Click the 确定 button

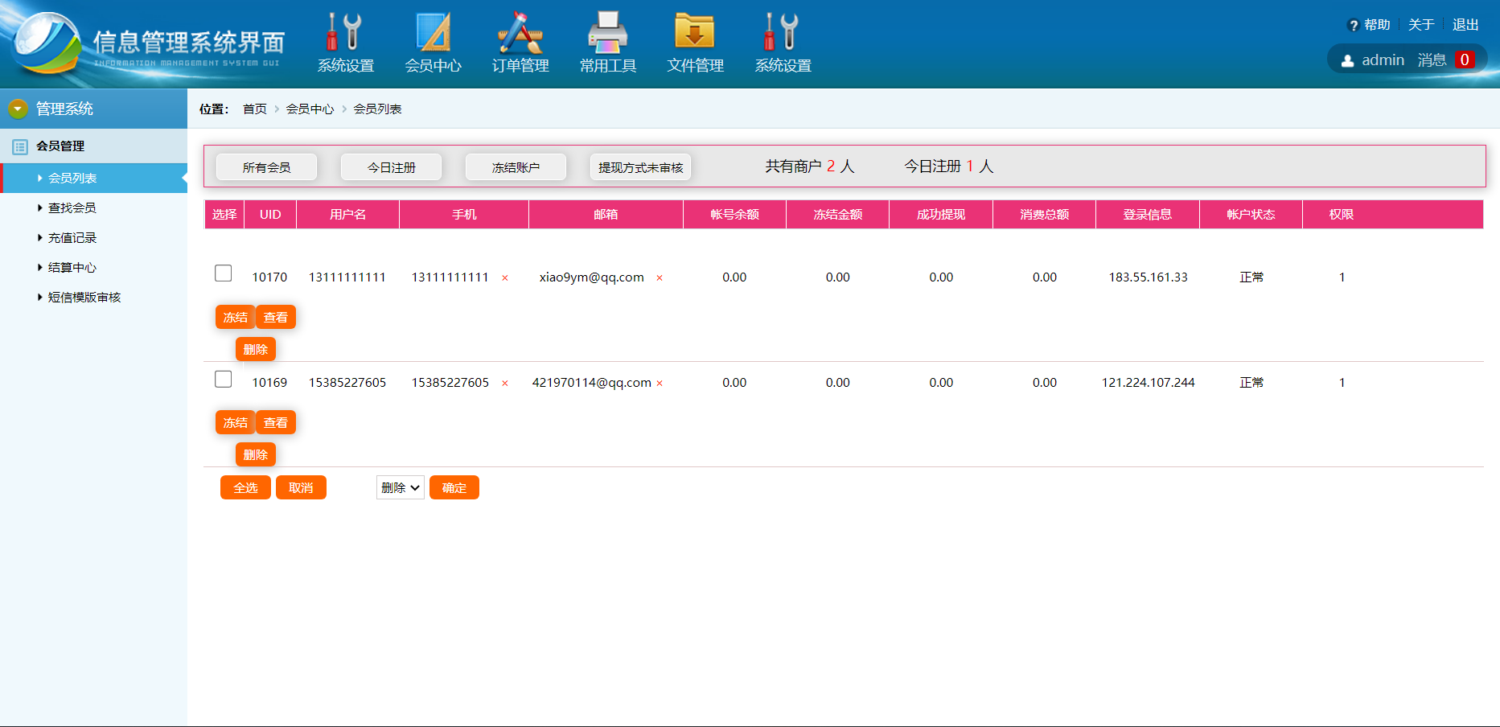(x=454, y=487)
